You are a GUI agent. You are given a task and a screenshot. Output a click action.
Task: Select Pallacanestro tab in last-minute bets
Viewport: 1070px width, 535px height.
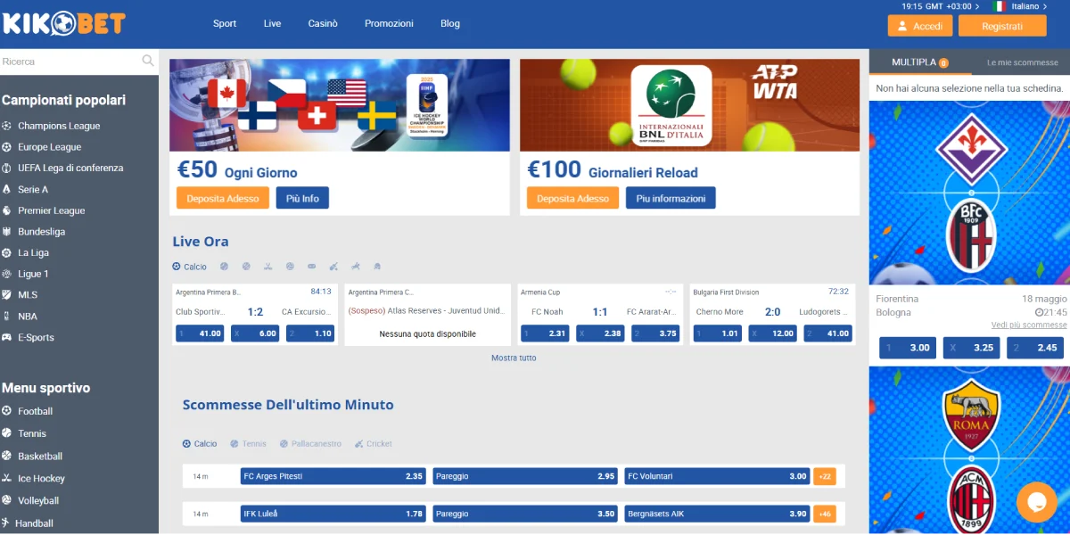pos(310,443)
